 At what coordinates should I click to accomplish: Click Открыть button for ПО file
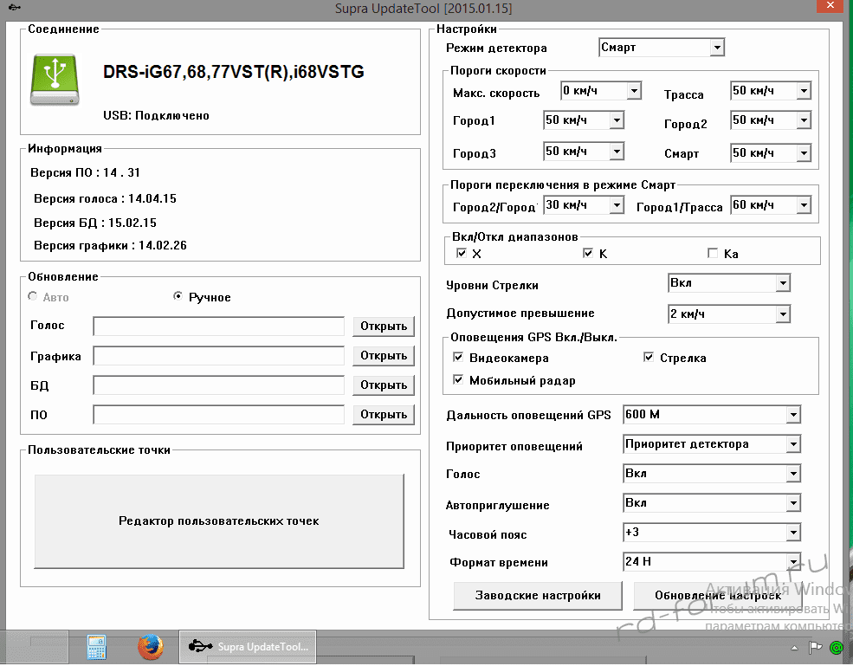[384, 414]
